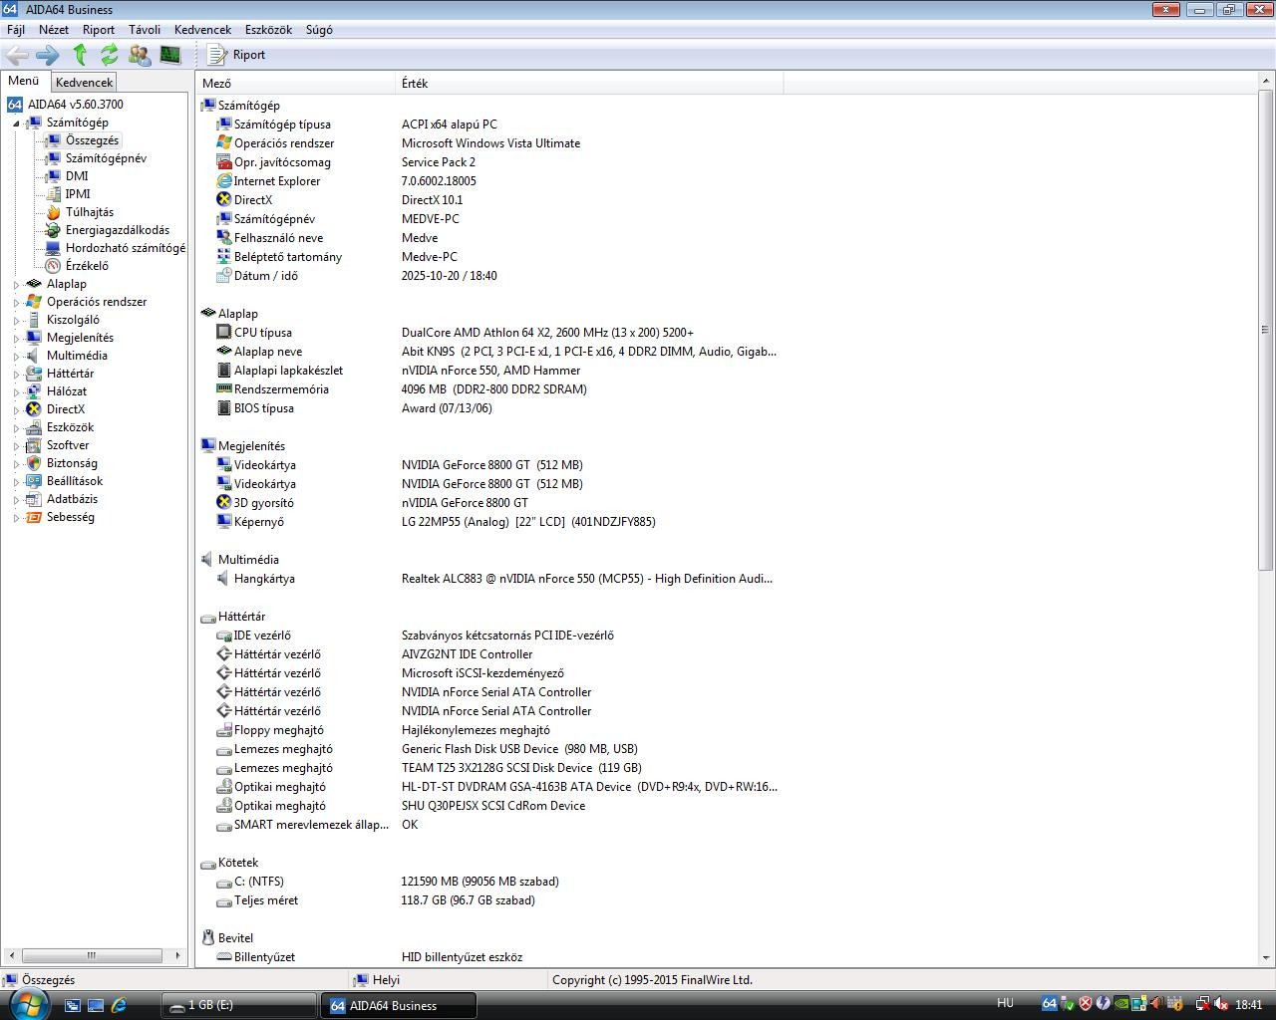Screen dimensions: 1276x1020
Task: Click the Adatbázis tree icon
Action: [34, 499]
